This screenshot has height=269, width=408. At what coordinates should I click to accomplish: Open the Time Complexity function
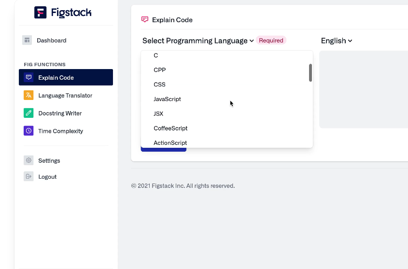pos(61,131)
